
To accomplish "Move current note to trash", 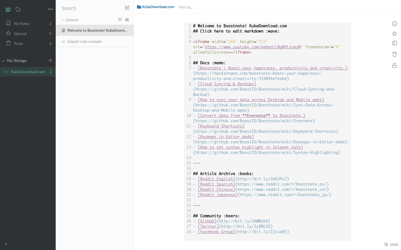I will (x=395, y=54).
